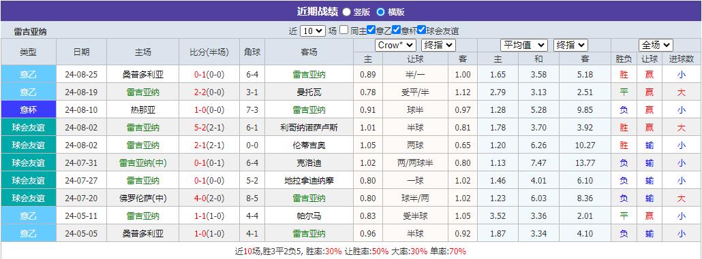
Task: Select the 竖版 radio button
Action: tap(346, 12)
